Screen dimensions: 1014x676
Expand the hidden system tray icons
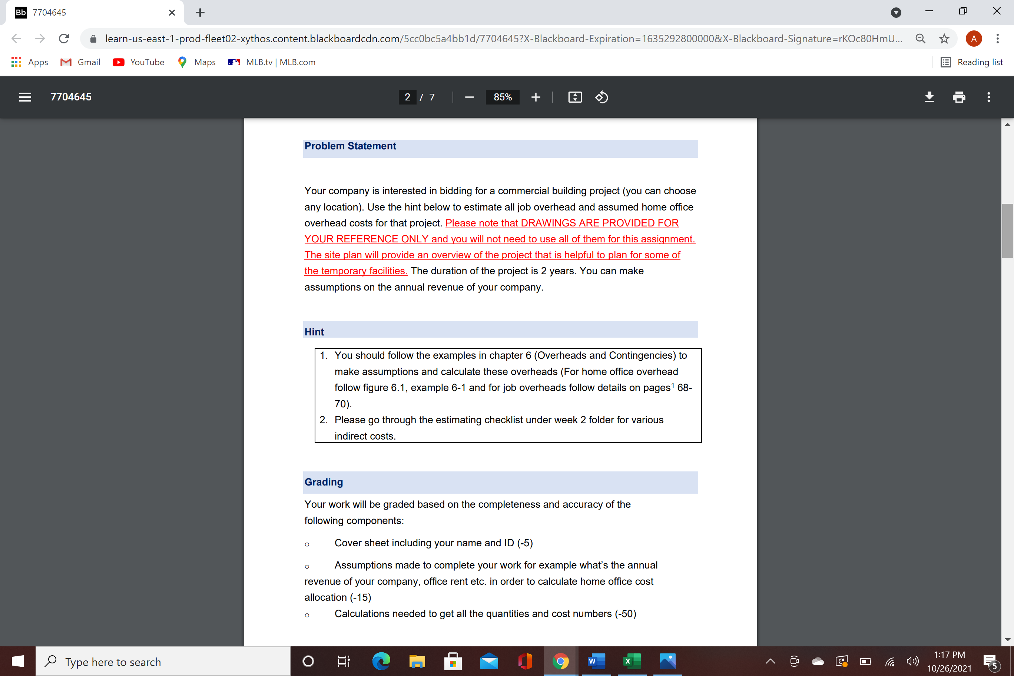click(x=770, y=661)
